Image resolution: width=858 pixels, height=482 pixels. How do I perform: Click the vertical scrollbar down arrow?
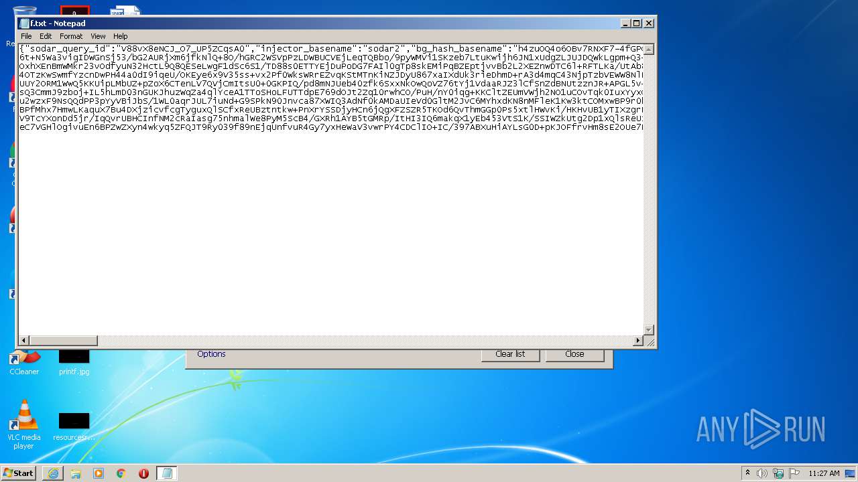coord(648,329)
